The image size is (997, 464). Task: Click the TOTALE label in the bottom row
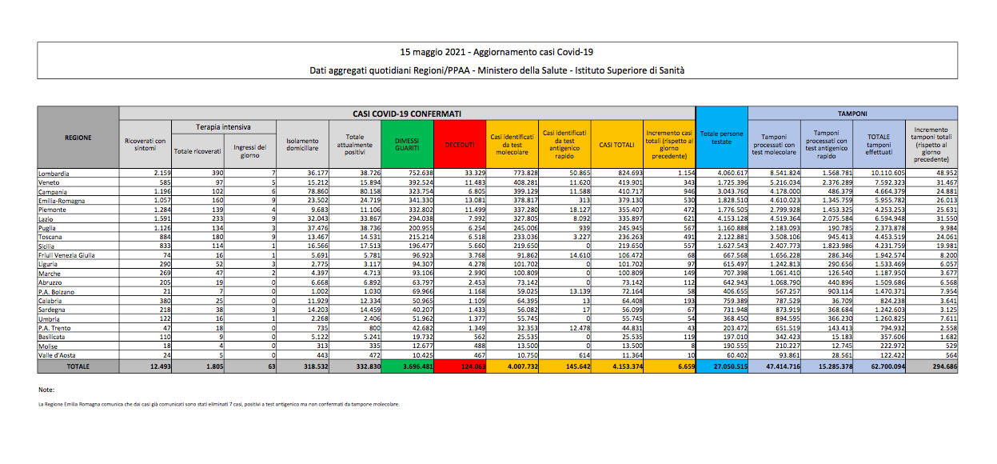(x=78, y=366)
